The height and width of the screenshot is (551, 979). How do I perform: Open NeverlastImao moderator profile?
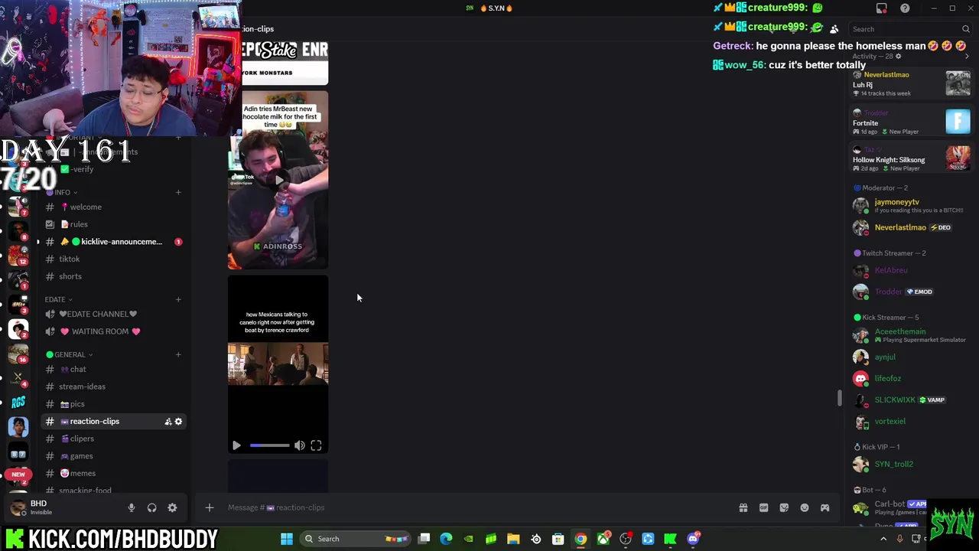point(911,227)
